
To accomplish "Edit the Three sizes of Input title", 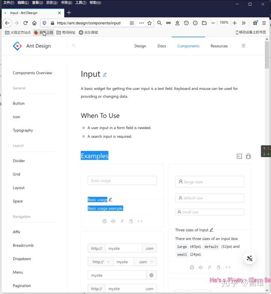I will click(x=211, y=230).
